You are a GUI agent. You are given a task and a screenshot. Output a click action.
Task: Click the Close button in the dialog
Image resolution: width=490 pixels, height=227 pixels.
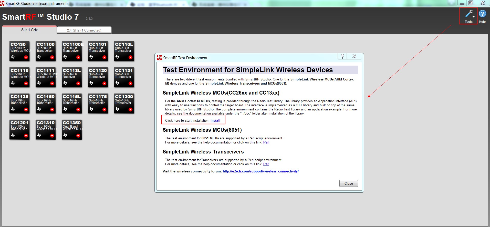point(349,183)
